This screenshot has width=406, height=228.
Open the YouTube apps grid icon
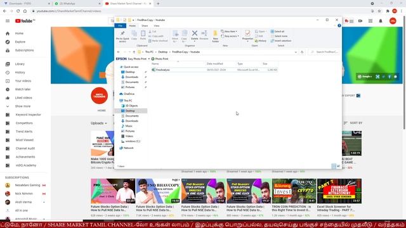pos(370,21)
